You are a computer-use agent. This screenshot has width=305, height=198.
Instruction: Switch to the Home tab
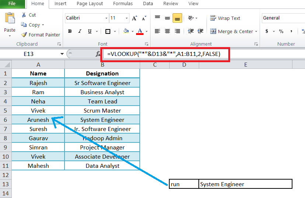pyautogui.click(x=38, y=4)
